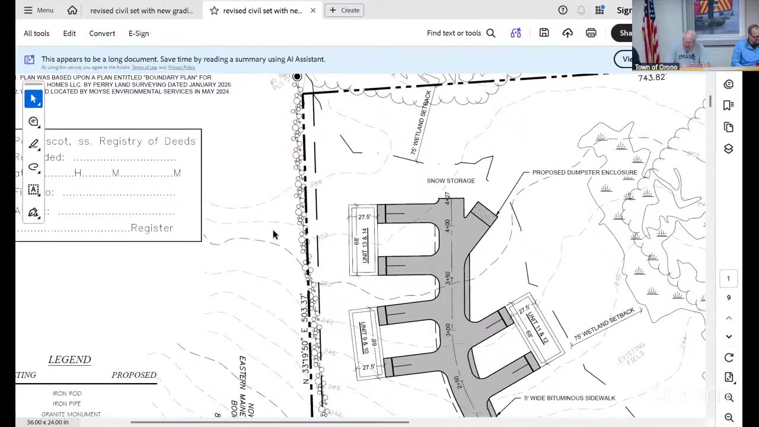Save the document with the floppy icon
Viewport: 759px width, 427px height.
pyautogui.click(x=544, y=33)
